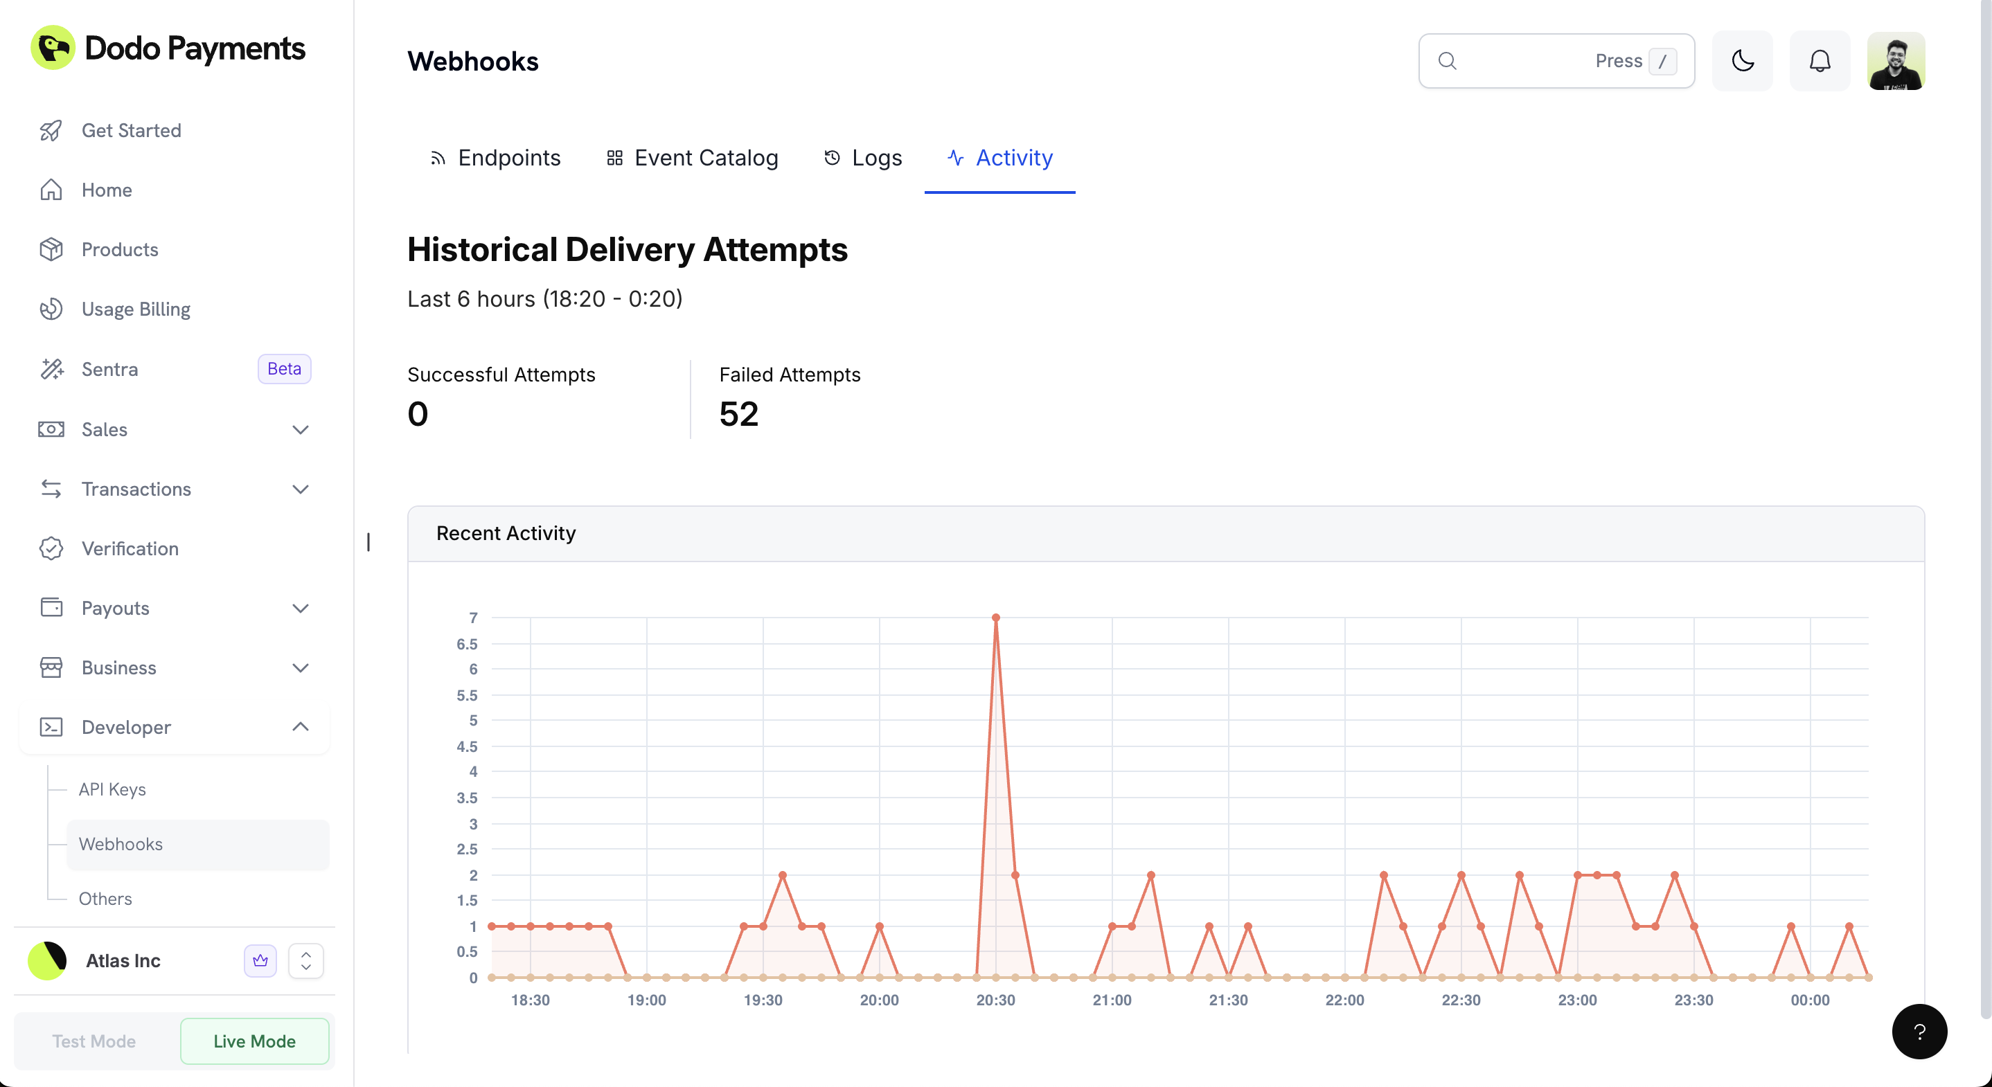Open Usage Billing from sidebar
Image resolution: width=1992 pixels, height=1087 pixels.
pos(136,309)
